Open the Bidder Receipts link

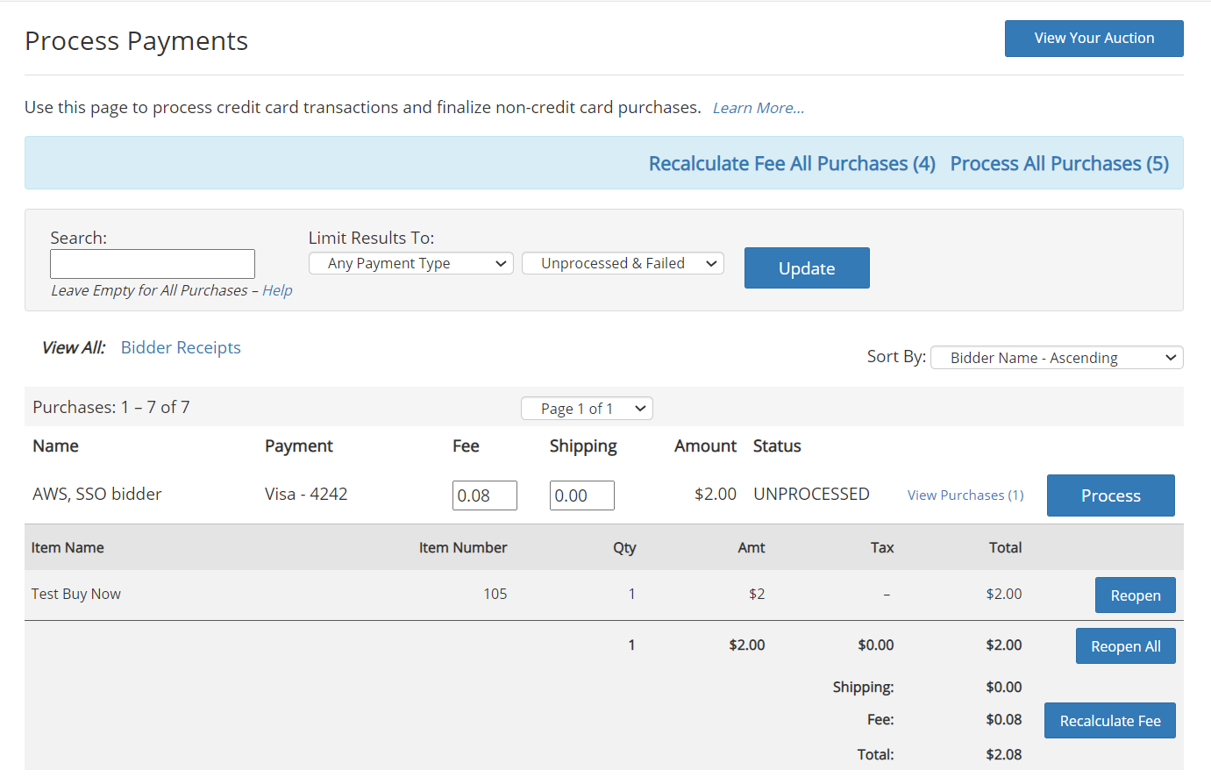pyautogui.click(x=181, y=347)
